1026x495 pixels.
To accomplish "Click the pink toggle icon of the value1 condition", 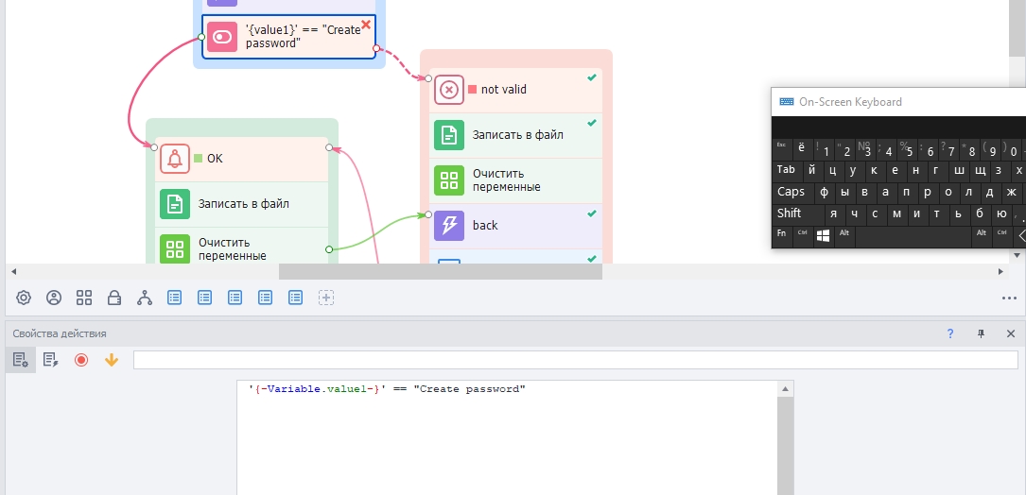I will click(222, 37).
